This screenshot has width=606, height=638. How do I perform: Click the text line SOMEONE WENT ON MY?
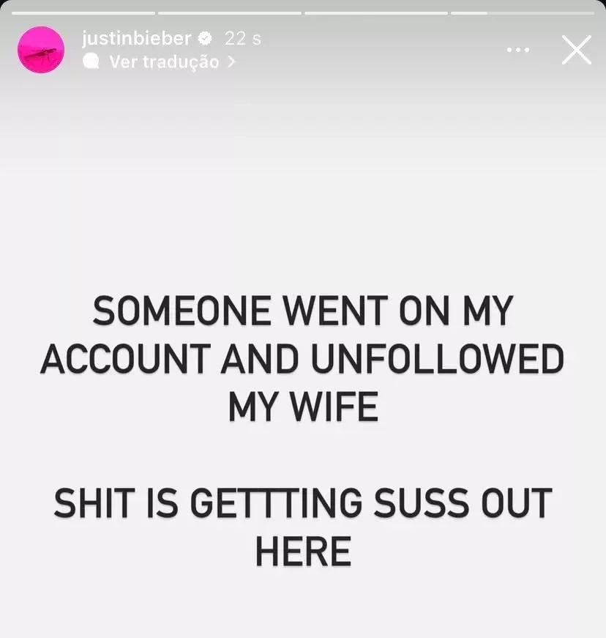coord(302,311)
